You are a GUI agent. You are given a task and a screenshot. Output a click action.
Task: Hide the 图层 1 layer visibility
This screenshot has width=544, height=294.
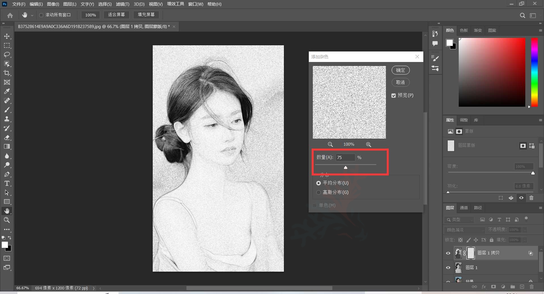click(448, 268)
